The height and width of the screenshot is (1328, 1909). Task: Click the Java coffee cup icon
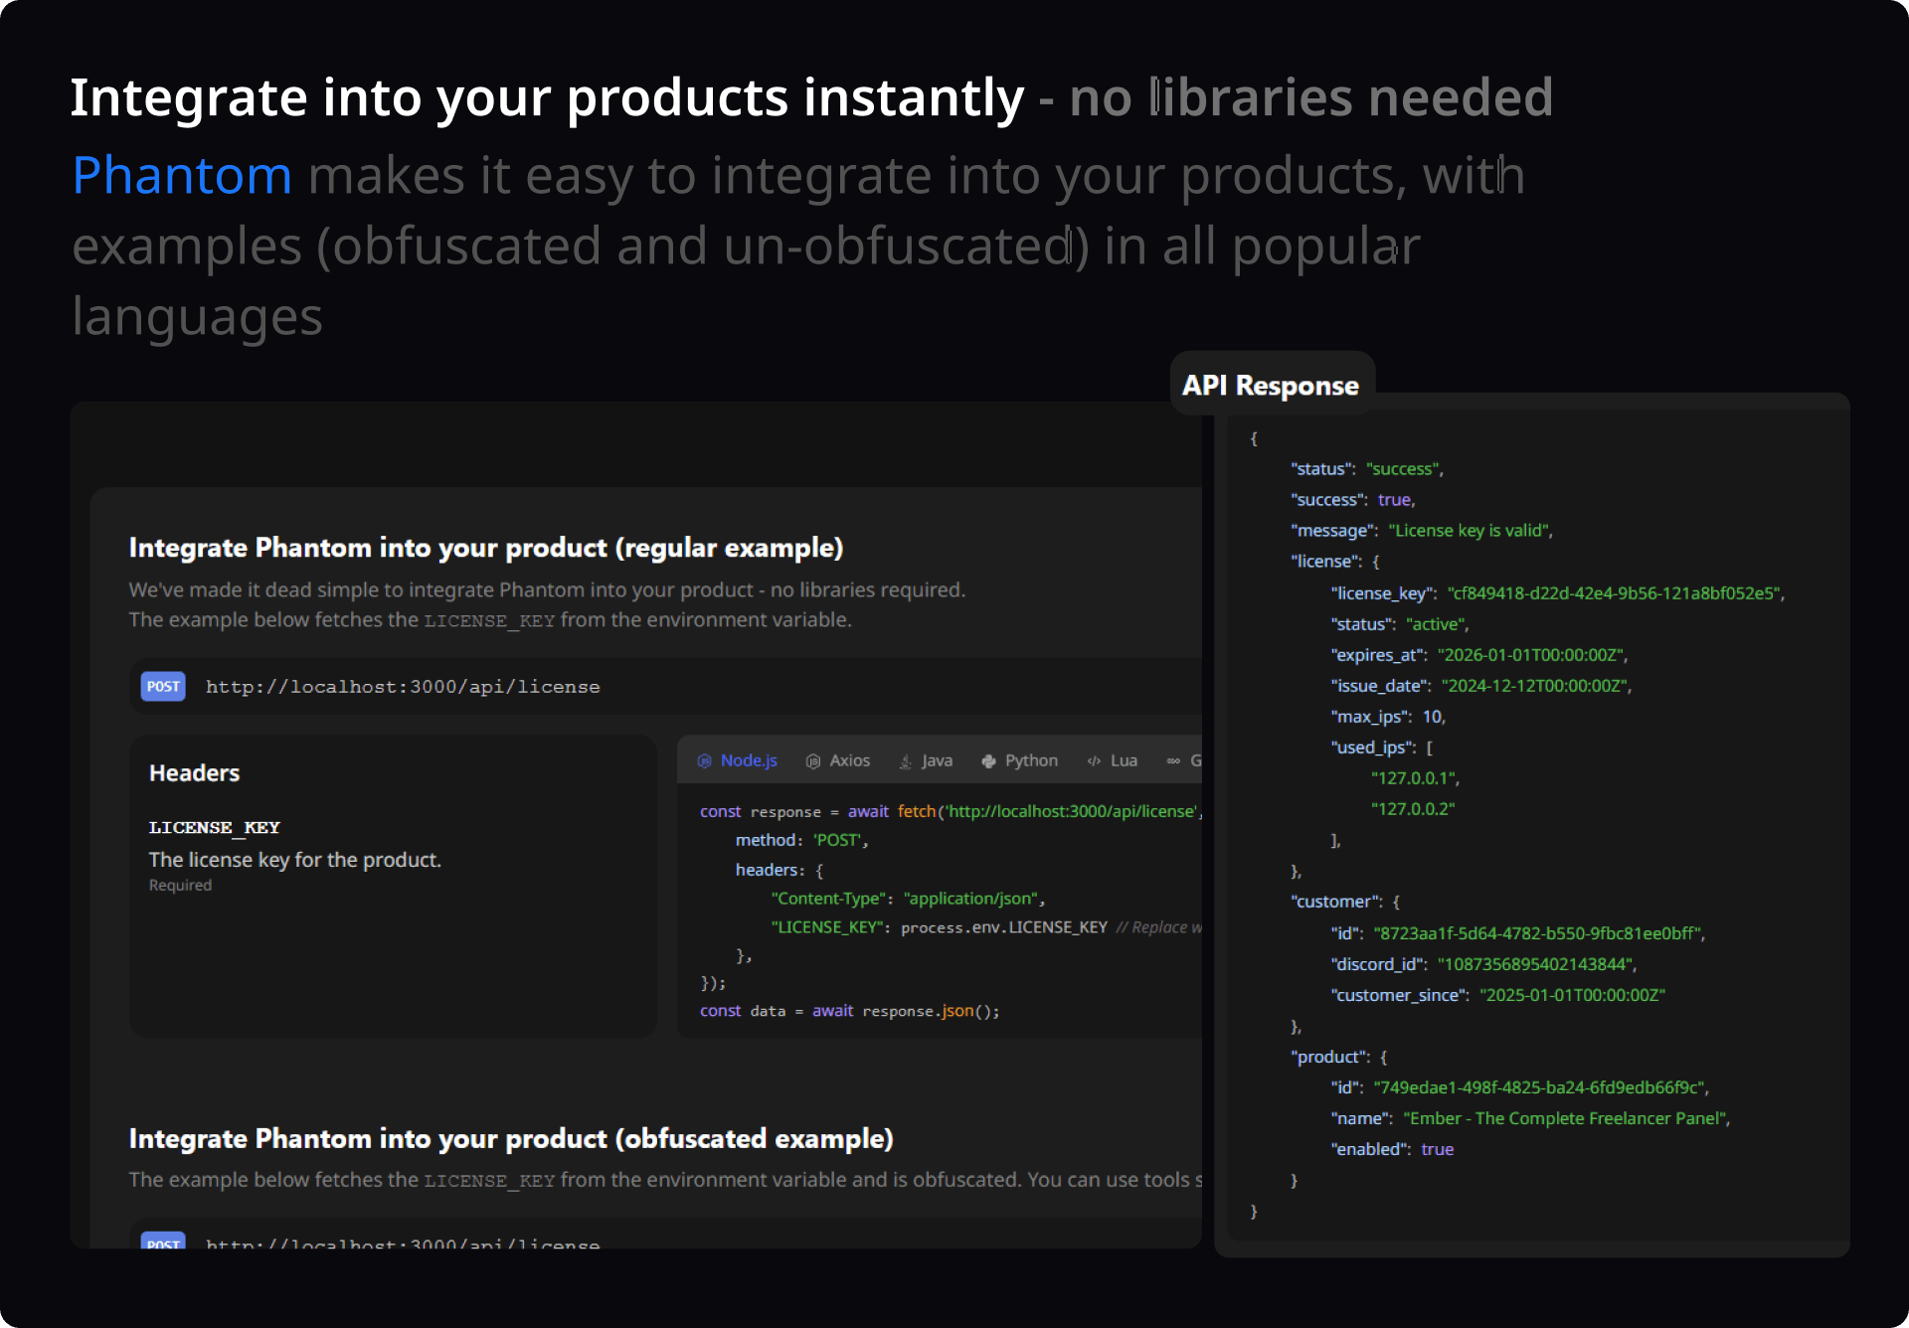click(905, 761)
